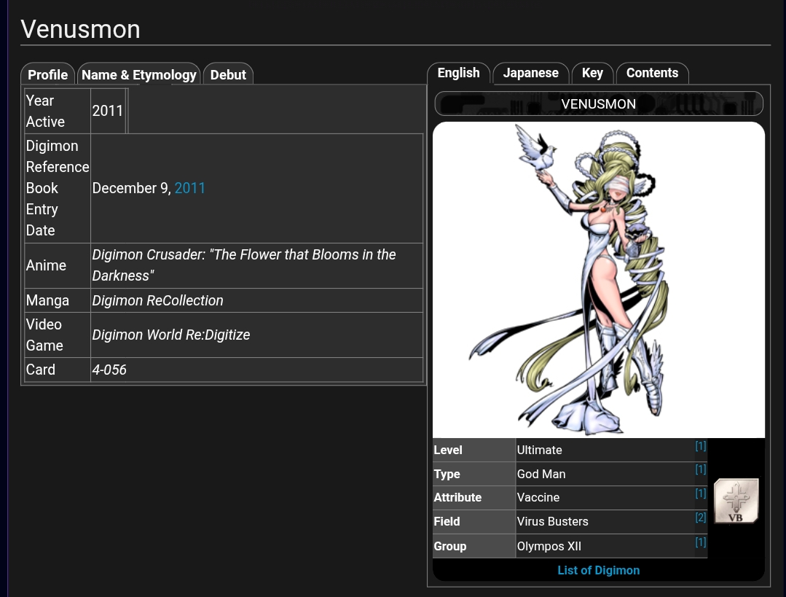This screenshot has width=786, height=597.
Task: Click the God Man type value
Action: click(x=541, y=474)
